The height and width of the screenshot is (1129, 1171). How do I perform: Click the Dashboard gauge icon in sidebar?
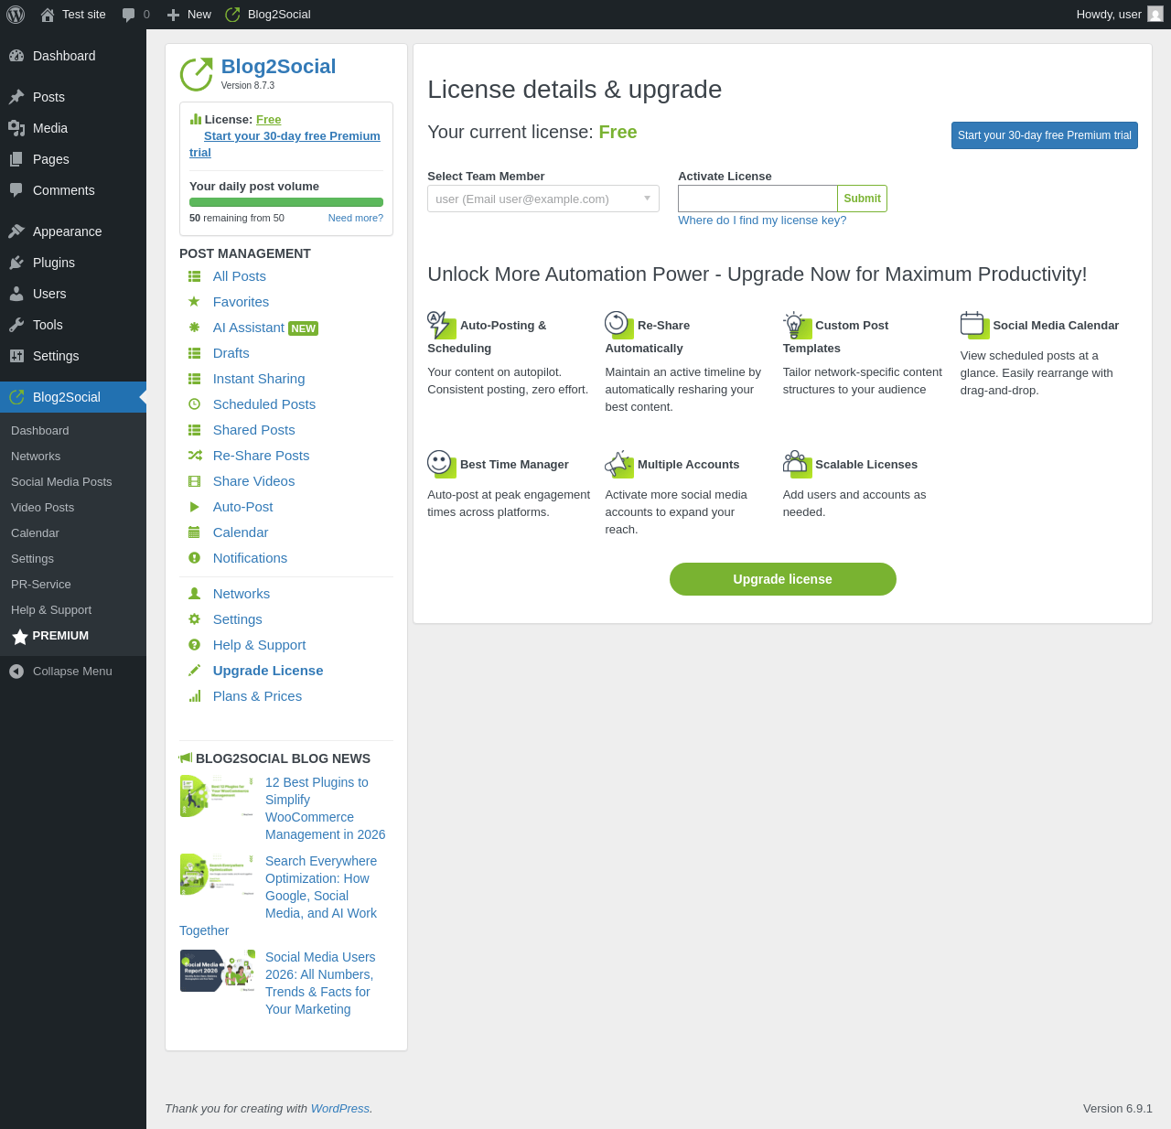16,56
